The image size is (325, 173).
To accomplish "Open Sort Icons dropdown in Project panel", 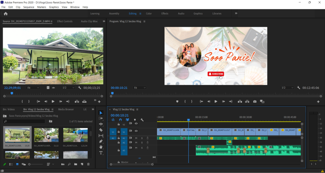I will tap(50, 164).
